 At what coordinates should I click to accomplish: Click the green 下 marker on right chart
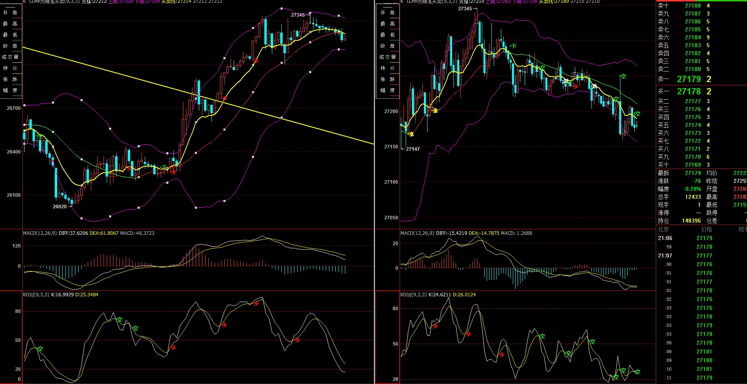tap(514, 46)
